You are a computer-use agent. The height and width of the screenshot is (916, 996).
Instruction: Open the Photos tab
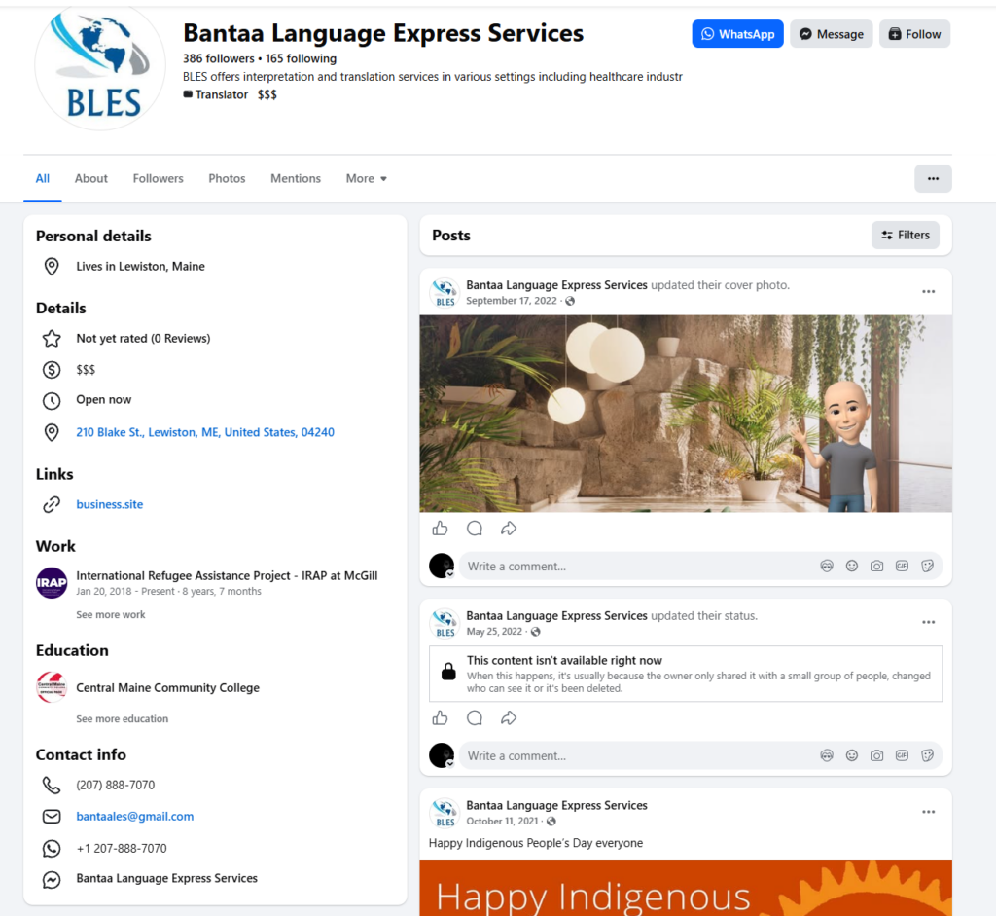pyautogui.click(x=227, y=178)
